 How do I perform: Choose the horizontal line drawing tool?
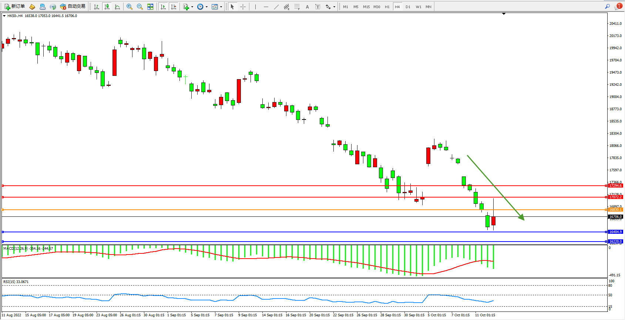pyautogui.click(x=266, y=7)
